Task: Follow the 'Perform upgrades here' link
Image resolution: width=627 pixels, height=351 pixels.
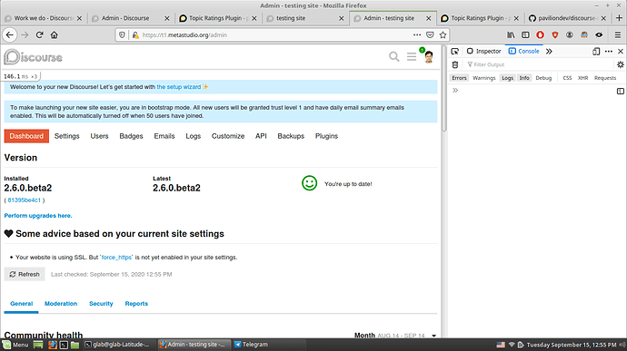Action: (x=38, y=216)
